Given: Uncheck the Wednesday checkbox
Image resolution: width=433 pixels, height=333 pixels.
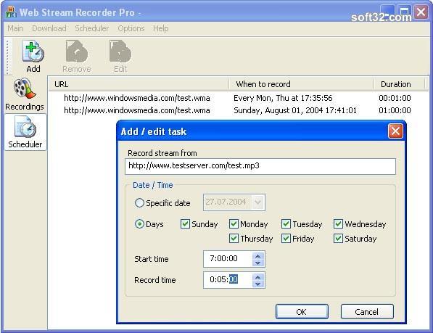Looking at the screenshot, I should point(338,223).
